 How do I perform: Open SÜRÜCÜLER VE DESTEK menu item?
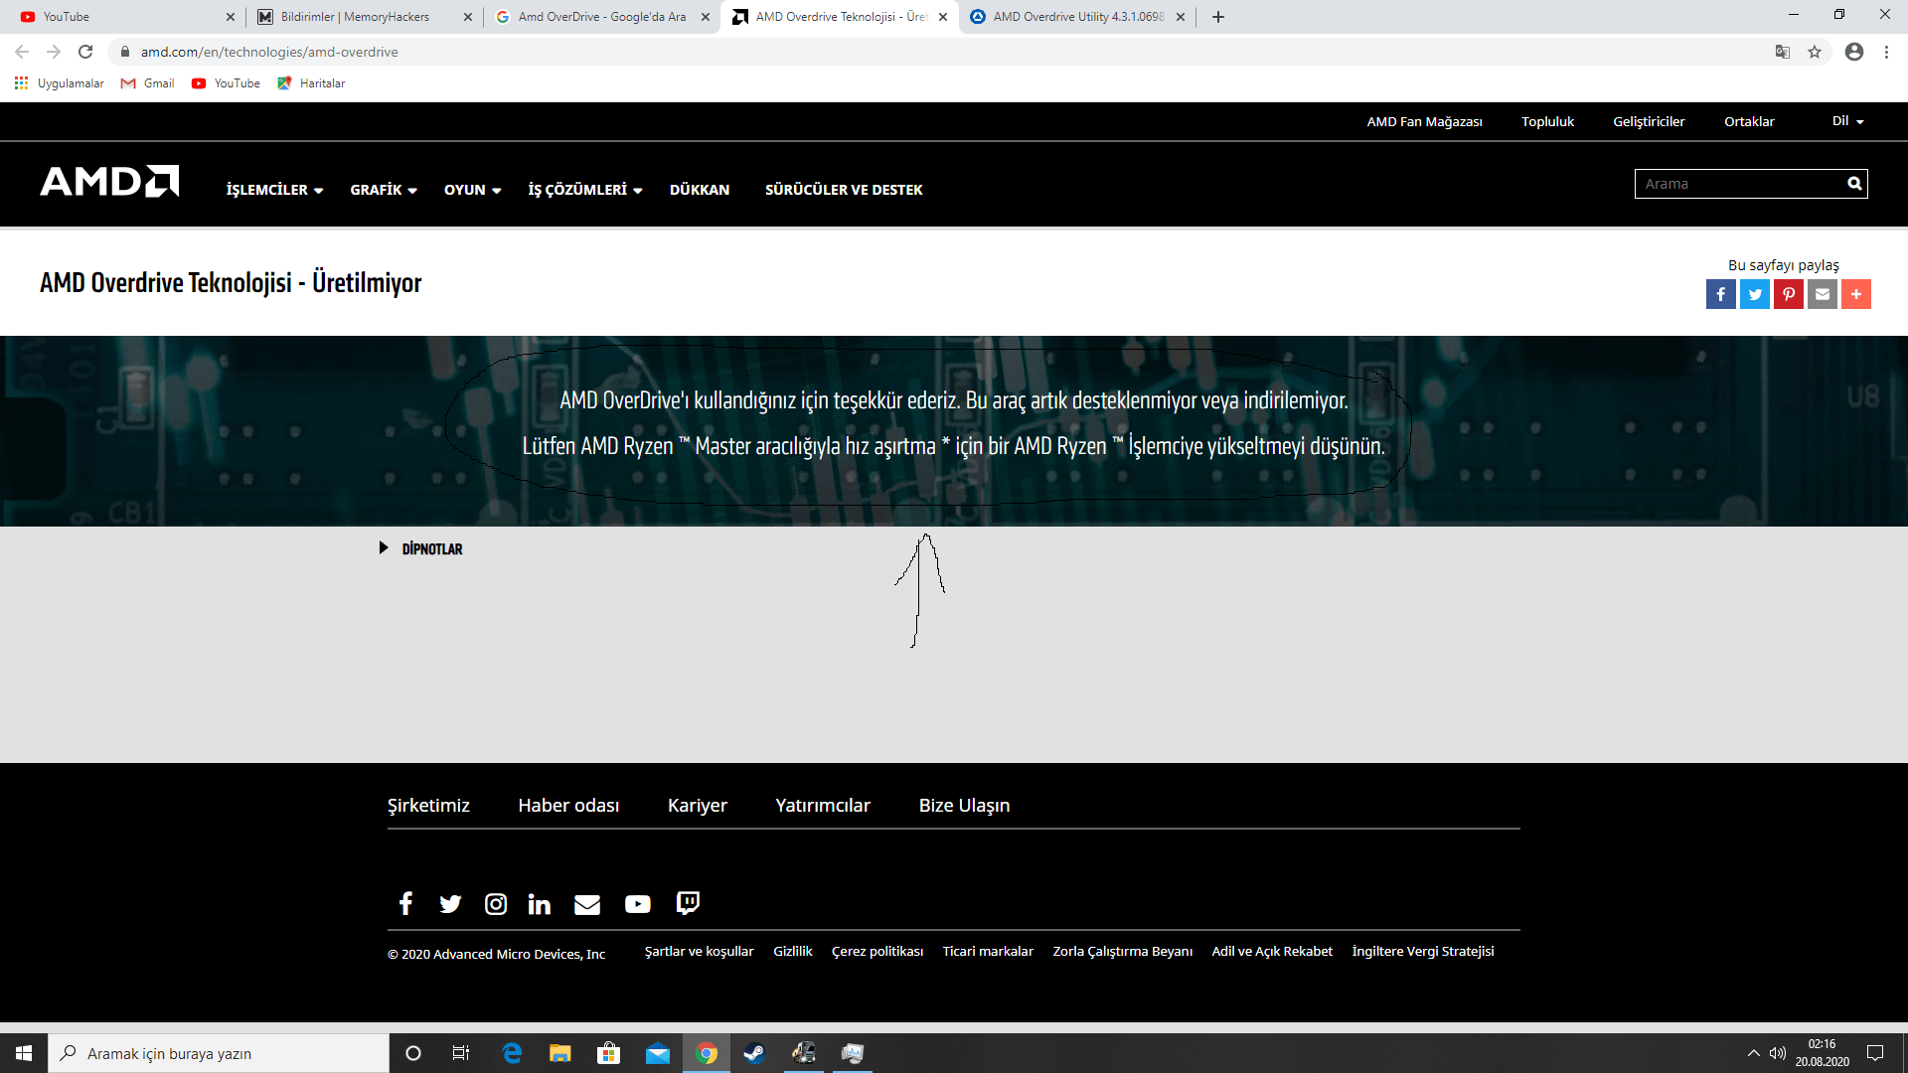(844, 190)
